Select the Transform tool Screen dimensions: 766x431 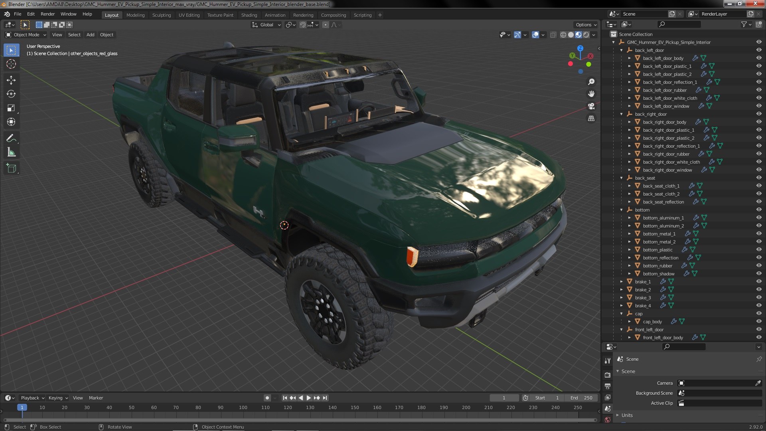coord(11,122)
